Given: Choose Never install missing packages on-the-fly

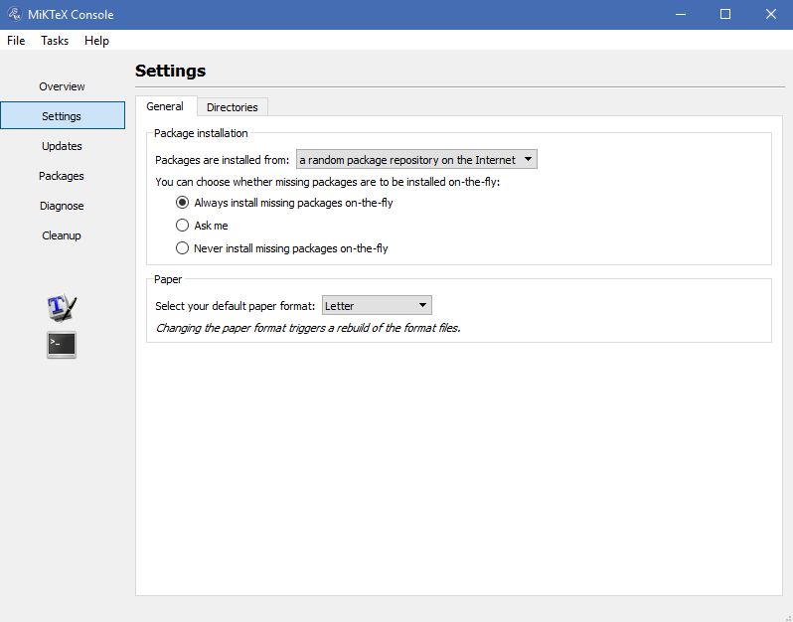Looking at the screenshot, I should pos(281,248).
